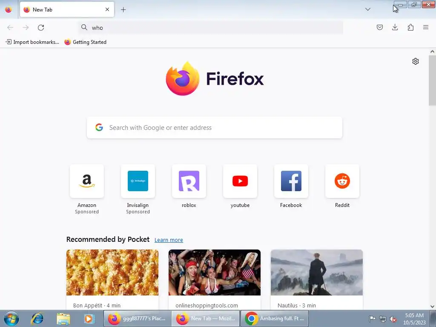
Task: Click the Firefox View icon left of tabs
Action: [9, 9]
